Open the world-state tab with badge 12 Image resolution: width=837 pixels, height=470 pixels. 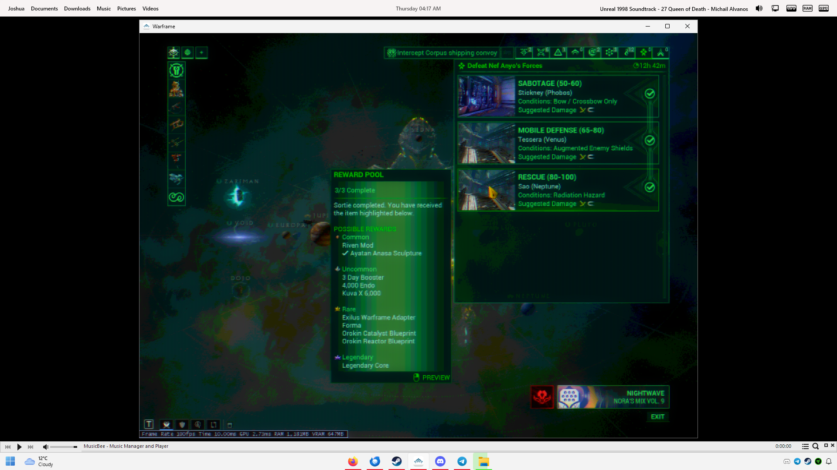(x=627, y=53)
